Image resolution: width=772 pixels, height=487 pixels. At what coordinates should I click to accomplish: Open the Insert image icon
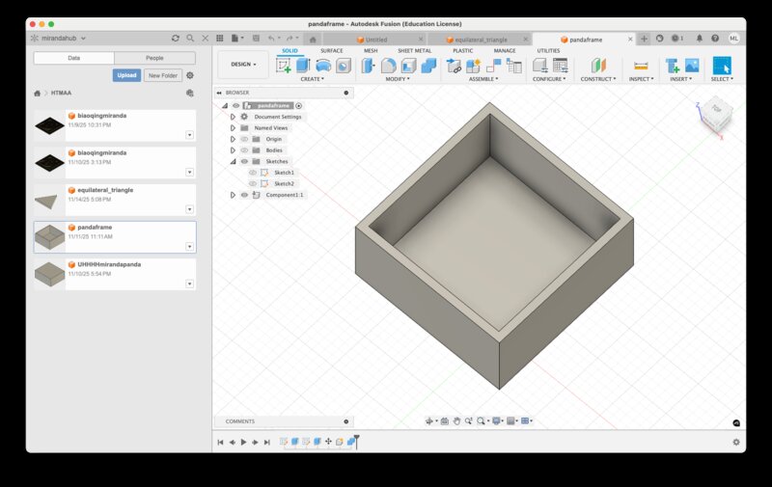pos(691,66)
